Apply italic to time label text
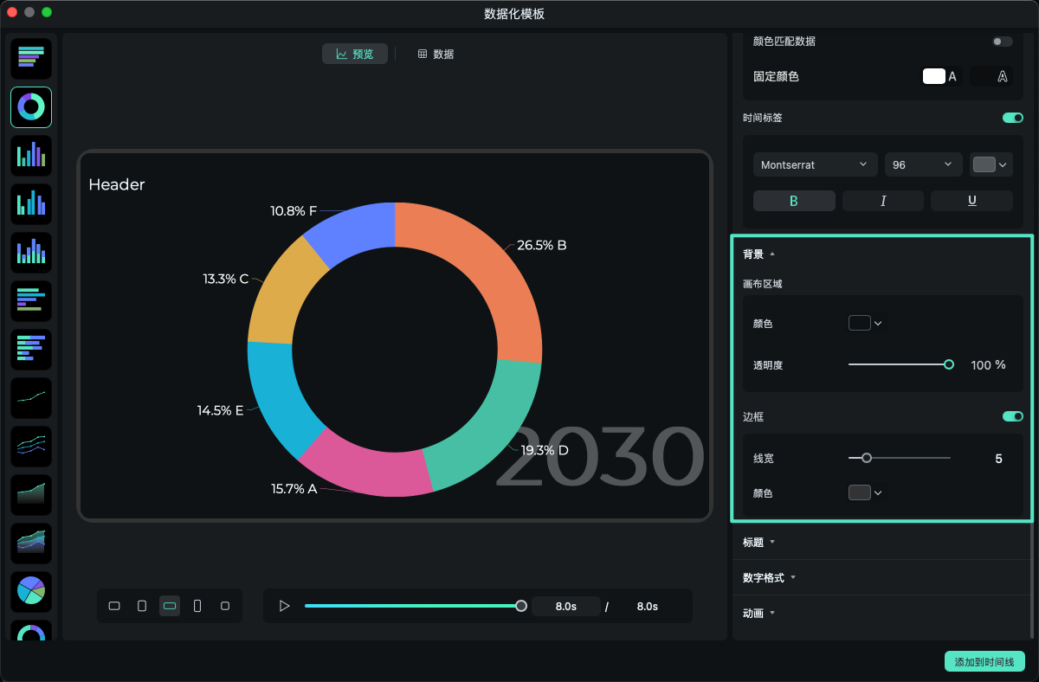Screen dimensions: 1039x682 point(882,201)
